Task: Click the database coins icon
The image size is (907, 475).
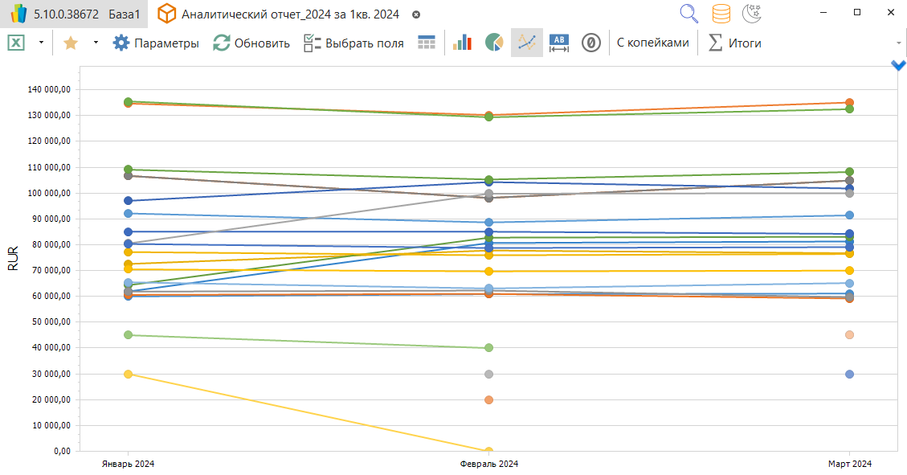Action: [721, 14]
